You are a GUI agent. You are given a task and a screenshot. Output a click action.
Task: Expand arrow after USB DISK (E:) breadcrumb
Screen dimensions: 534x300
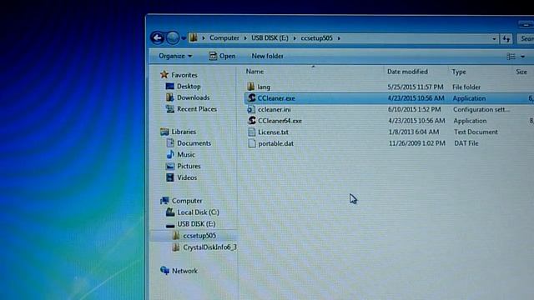295,38
